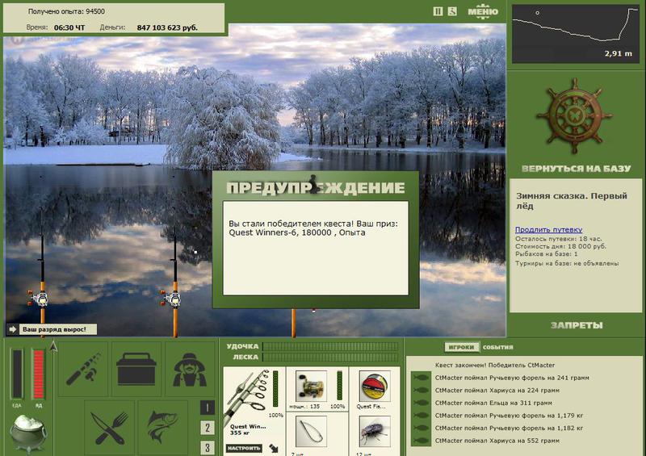Click the 2,91 m depth reading
The image size is (646, 456).
(x=618, y=53)
